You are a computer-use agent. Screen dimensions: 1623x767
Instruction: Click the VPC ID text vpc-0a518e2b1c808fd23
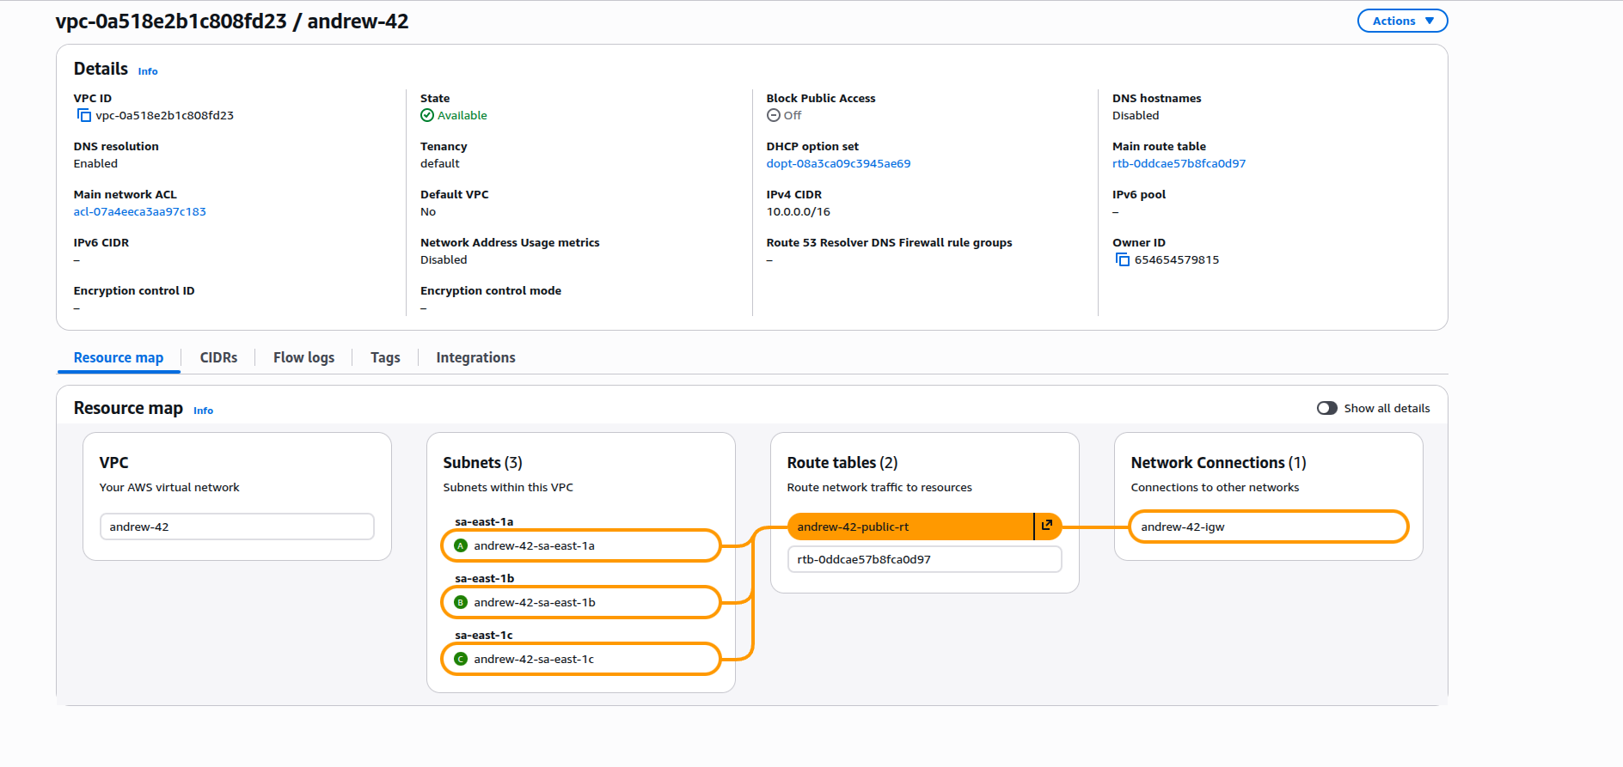pyautogui.click(x=165, y=115)
